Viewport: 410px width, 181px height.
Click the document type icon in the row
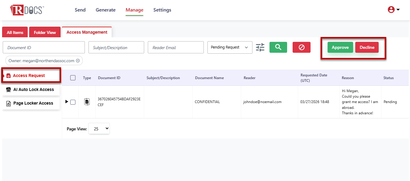coord(87,102)
